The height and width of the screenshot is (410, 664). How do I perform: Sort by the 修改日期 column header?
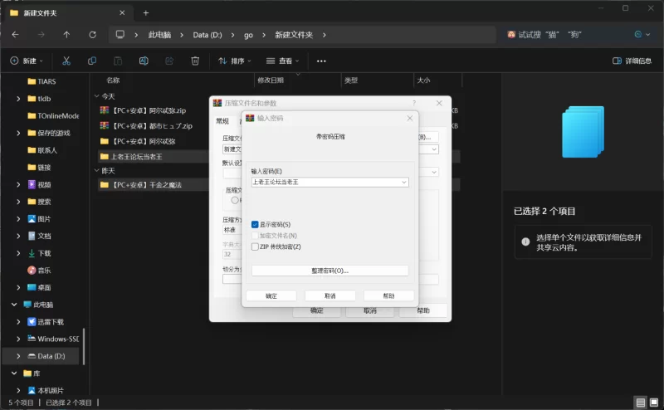click(271, 81)
